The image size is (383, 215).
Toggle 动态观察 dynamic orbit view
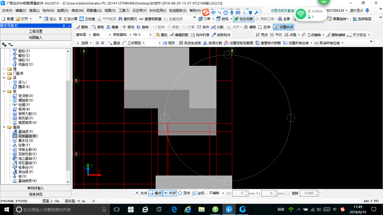pos(243,19)
